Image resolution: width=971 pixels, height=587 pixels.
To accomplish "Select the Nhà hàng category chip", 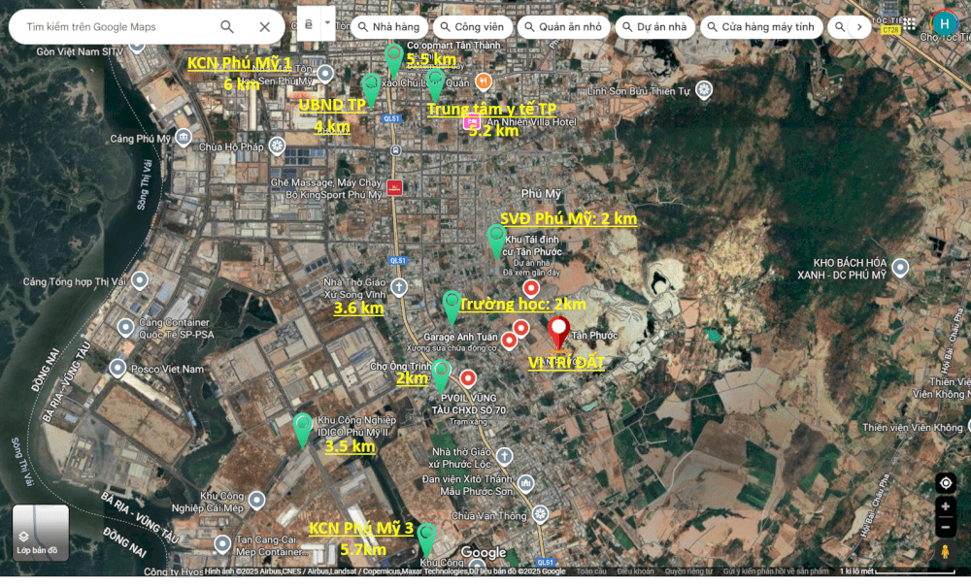I will point(386,27).
